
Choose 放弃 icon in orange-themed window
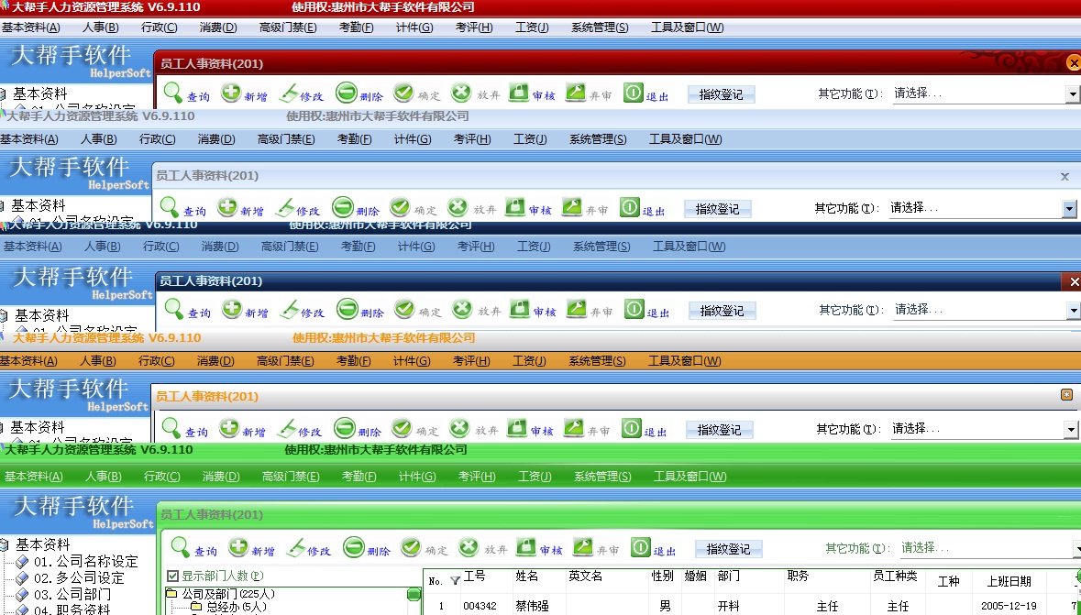459,428
